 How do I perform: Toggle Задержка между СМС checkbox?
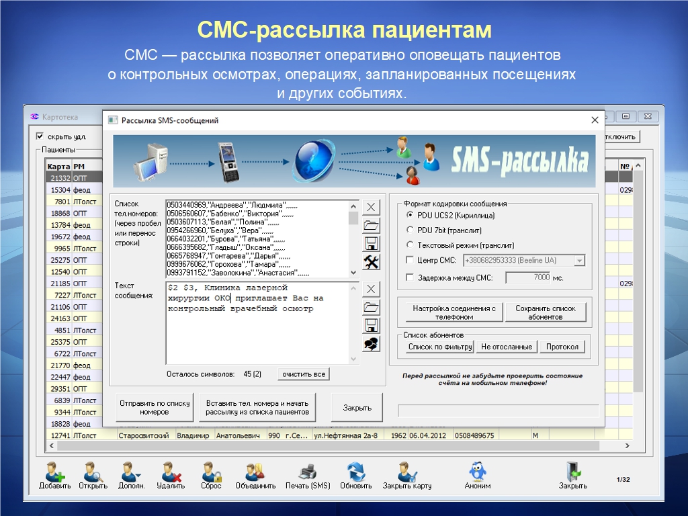[411, 277]
